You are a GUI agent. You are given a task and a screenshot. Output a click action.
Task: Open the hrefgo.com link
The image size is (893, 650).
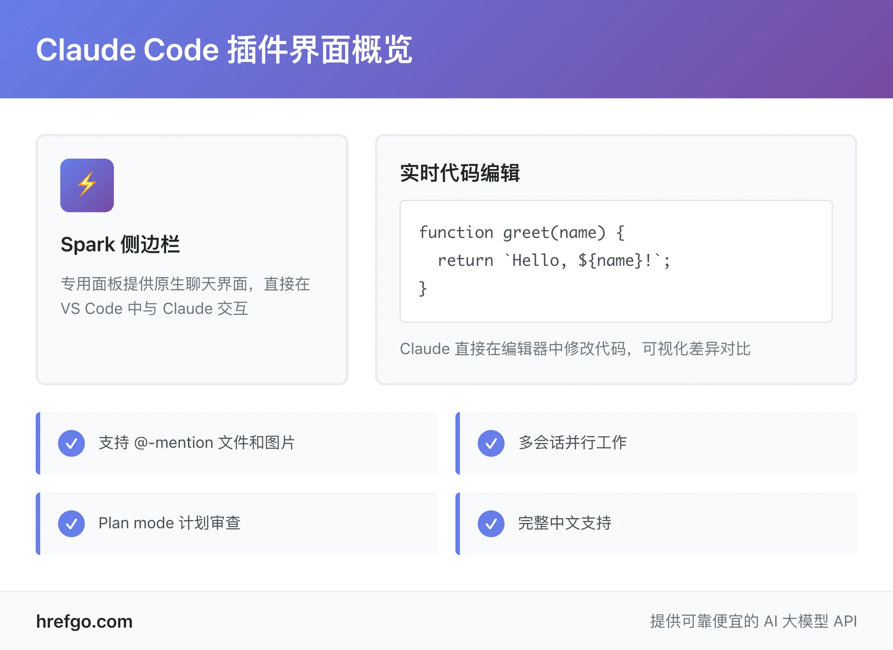tap(84, 621)
